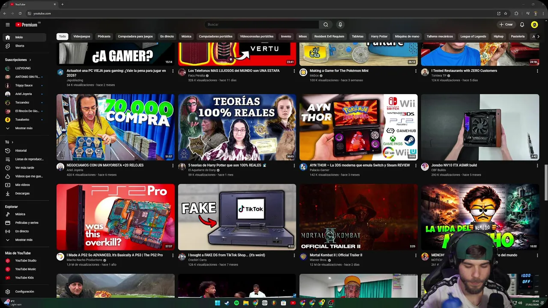Open Videos que me gustan
This screenshot has width=548, height=308.
click(24, 176)
